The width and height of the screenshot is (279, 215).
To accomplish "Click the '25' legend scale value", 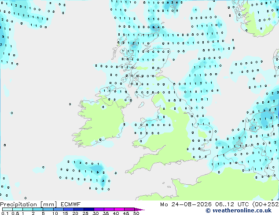I will 85,213.
